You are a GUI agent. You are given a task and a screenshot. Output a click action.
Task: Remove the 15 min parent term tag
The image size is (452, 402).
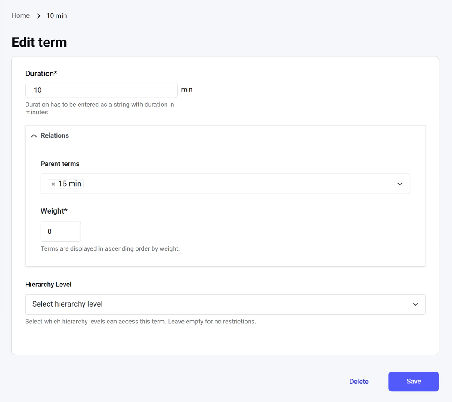(53, 184)
